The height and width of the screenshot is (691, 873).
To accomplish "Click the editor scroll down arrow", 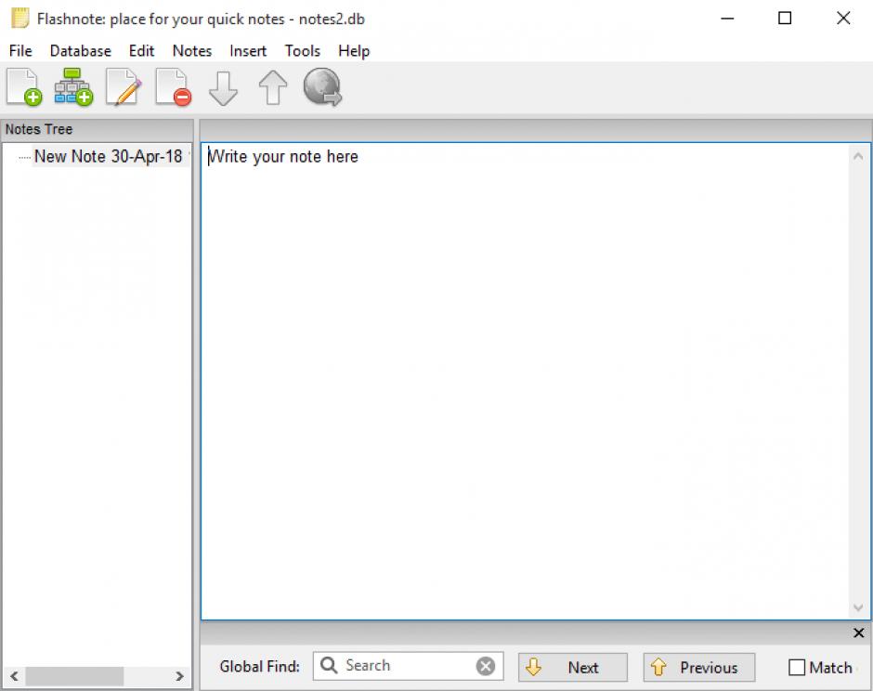I will click(x=858, y=607).
